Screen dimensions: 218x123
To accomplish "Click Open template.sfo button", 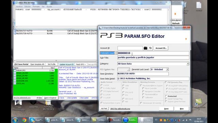I will coord(37,64).
